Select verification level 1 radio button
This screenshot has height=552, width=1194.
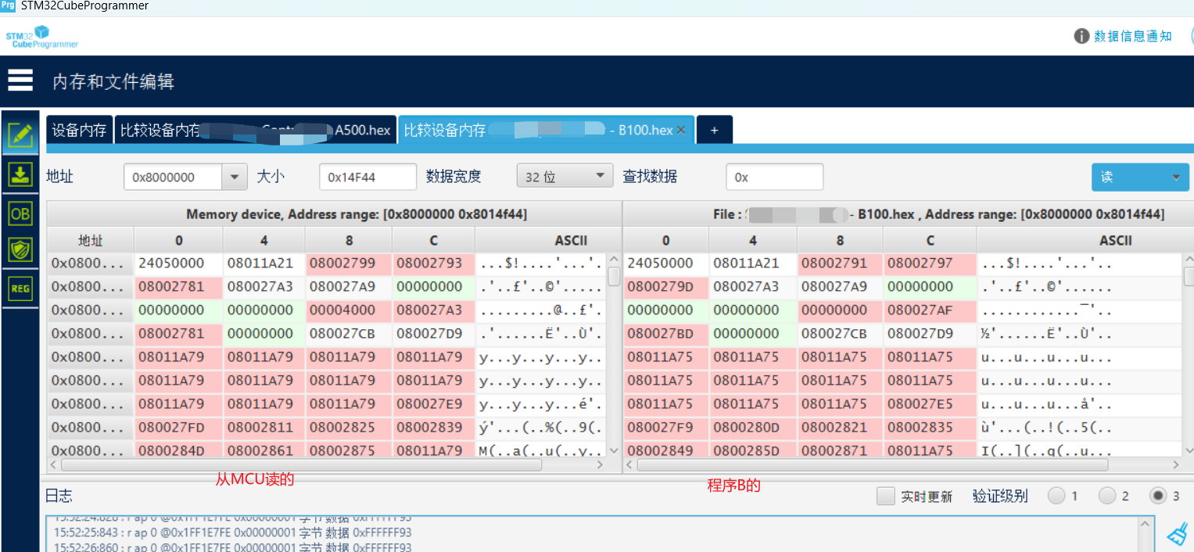point(1056,496)
